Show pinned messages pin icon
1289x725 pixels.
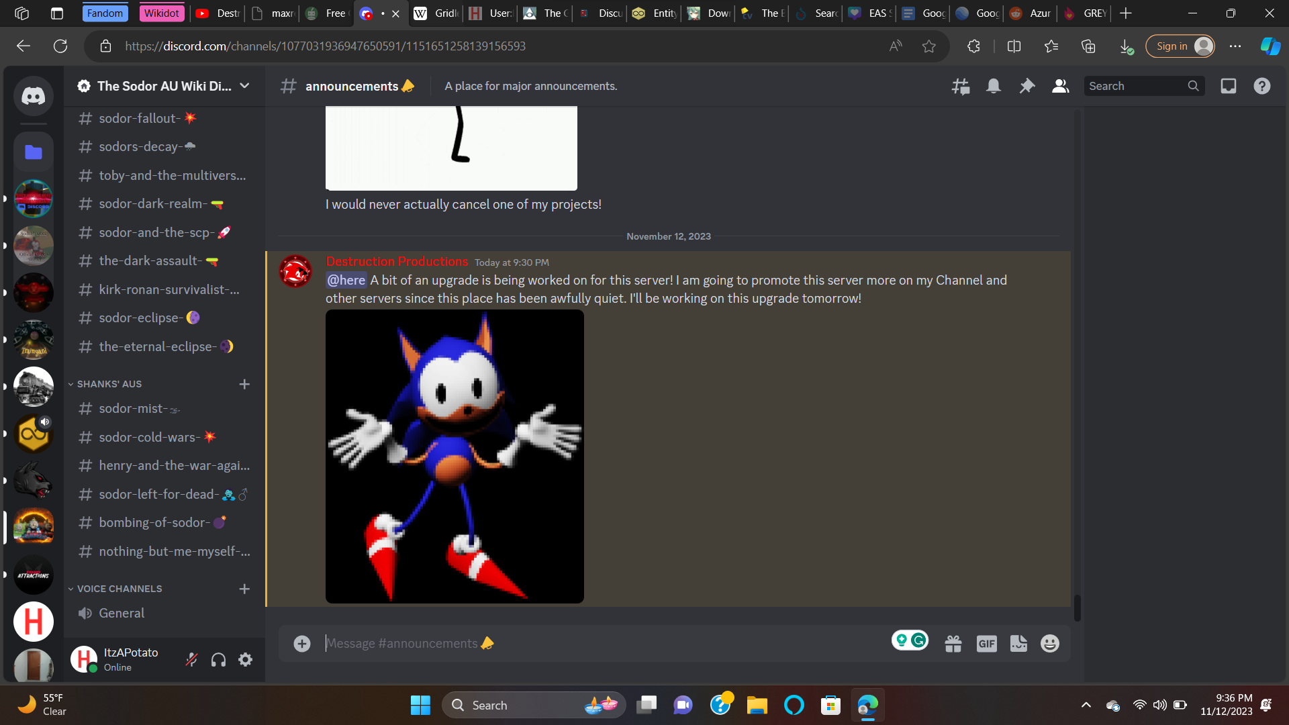1027,86
